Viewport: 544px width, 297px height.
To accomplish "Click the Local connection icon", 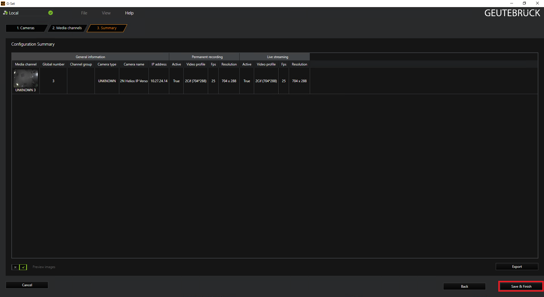I will [5, 13].
